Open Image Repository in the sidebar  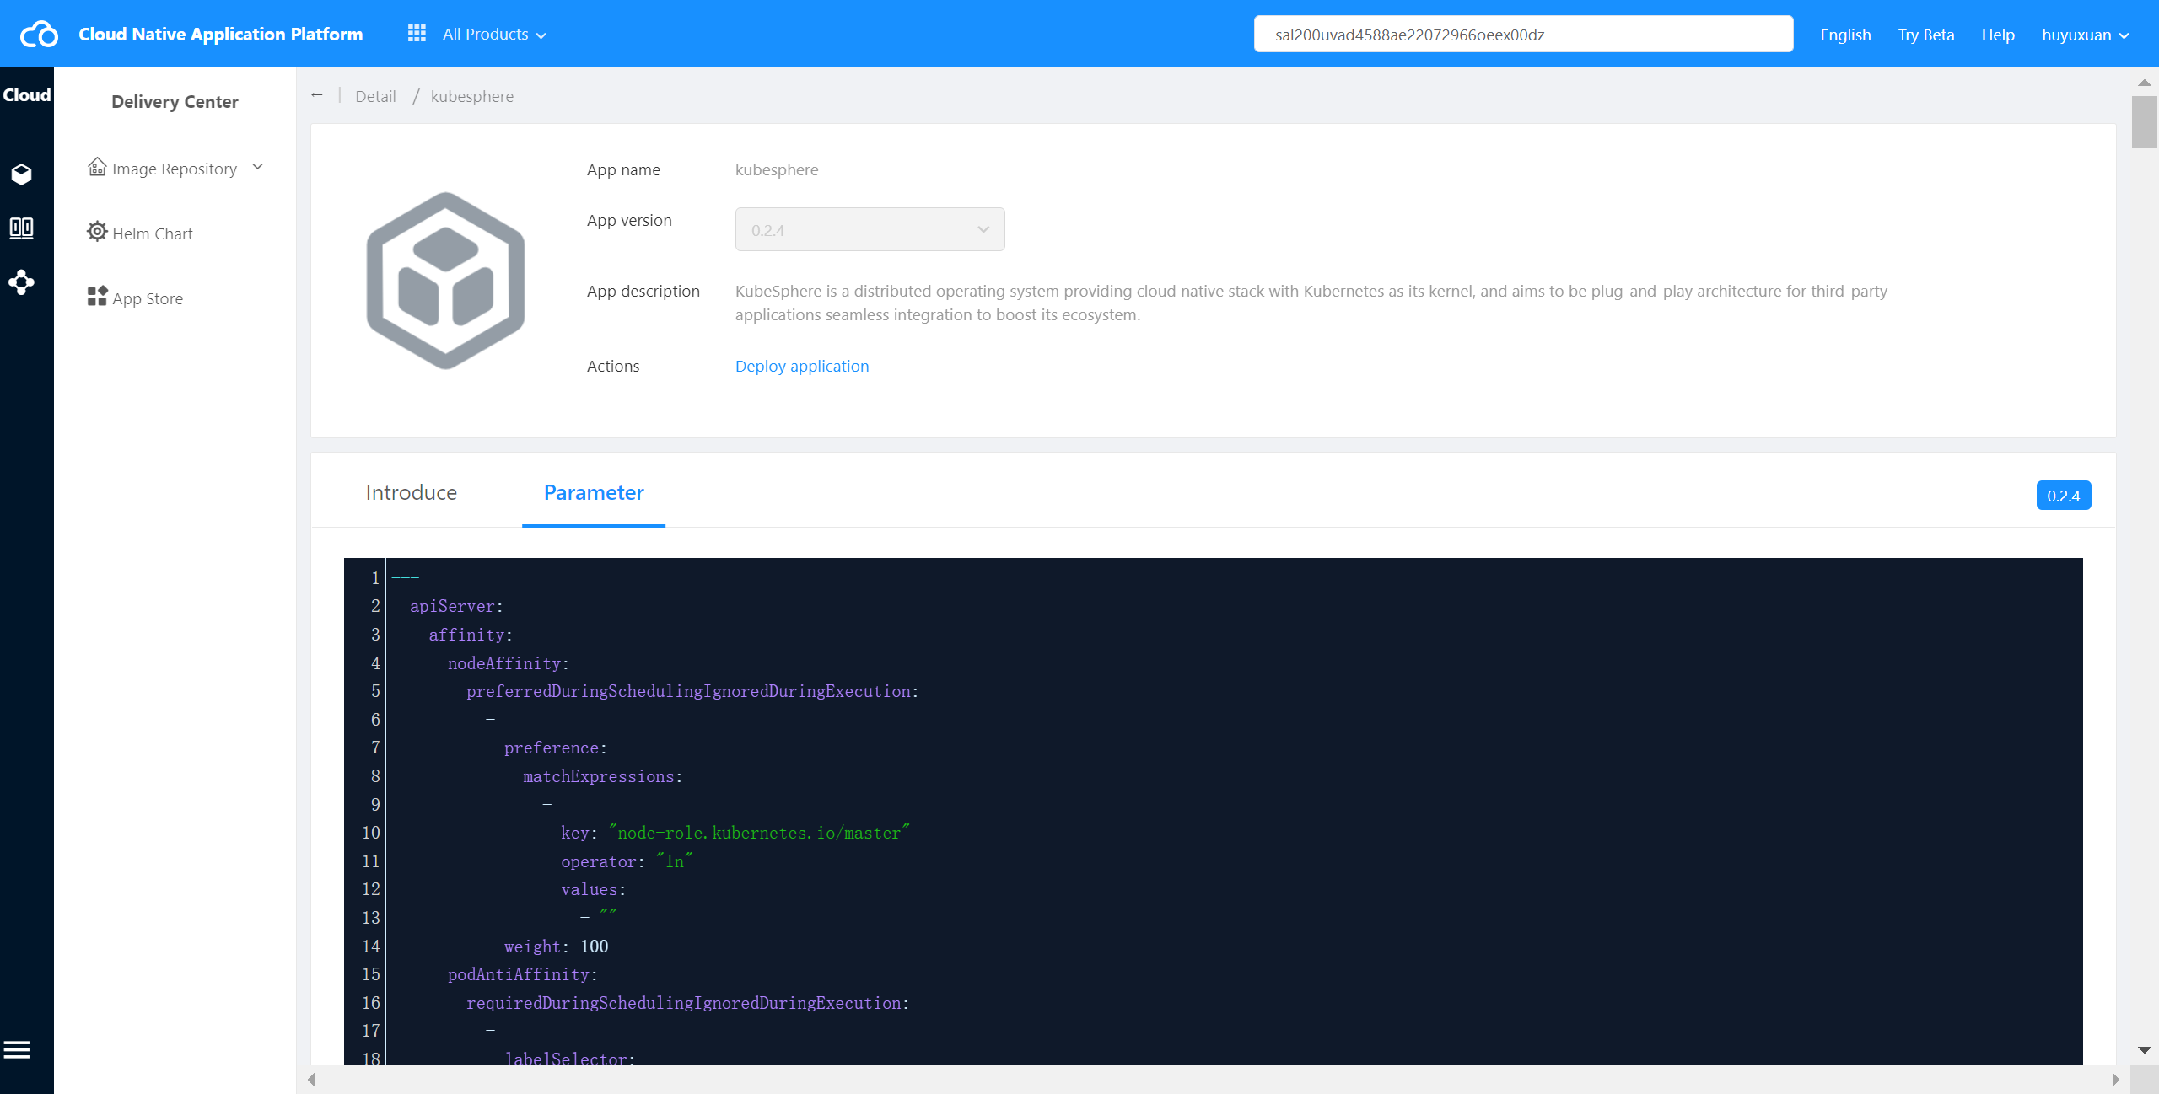175,169
